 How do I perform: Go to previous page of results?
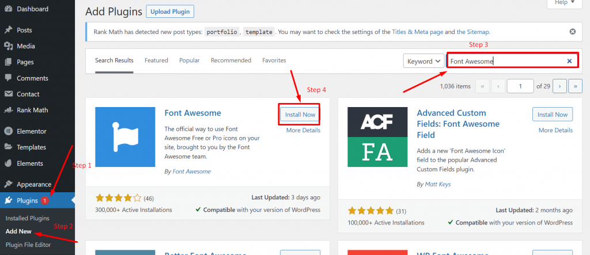(x=498, y=86)
